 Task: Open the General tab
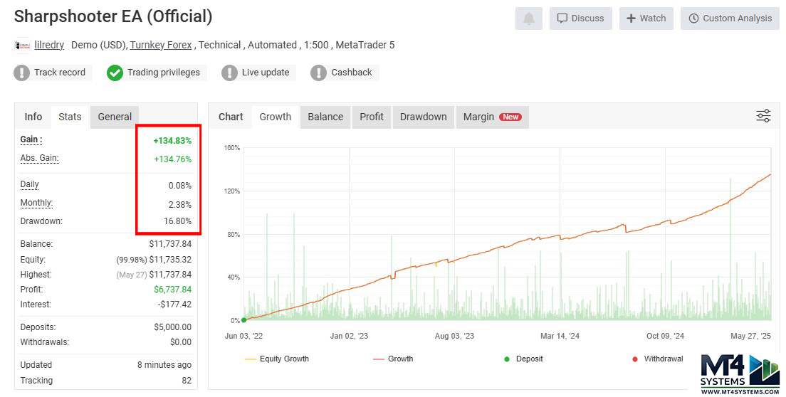pyautogui.click(x=115, y=117)
